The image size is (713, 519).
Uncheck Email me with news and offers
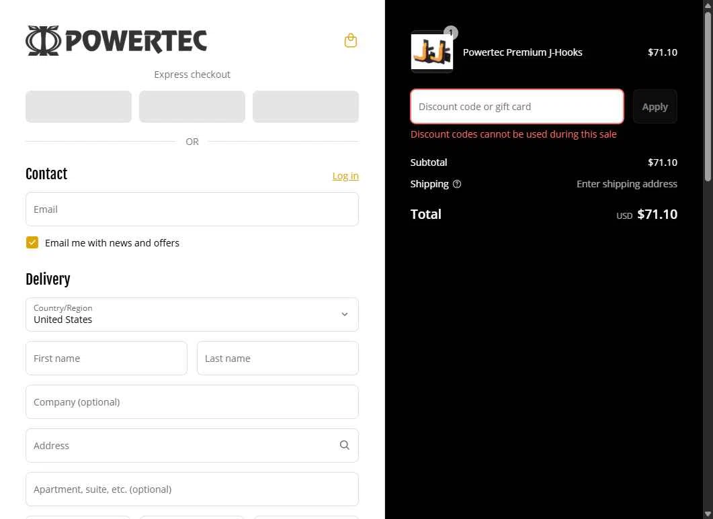[x=32, y=242]
